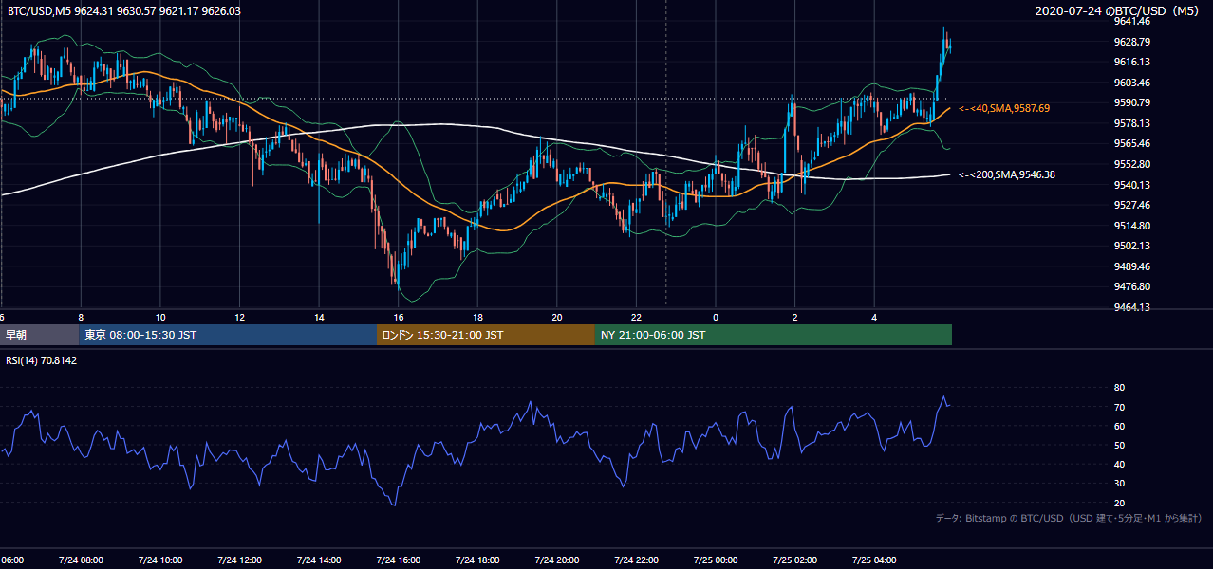This screenshot has height=569, width=1213.
Task: Click the NY 21:00-06:00 JST session bar
Action: pyautogui.click(x=774, y=335)
